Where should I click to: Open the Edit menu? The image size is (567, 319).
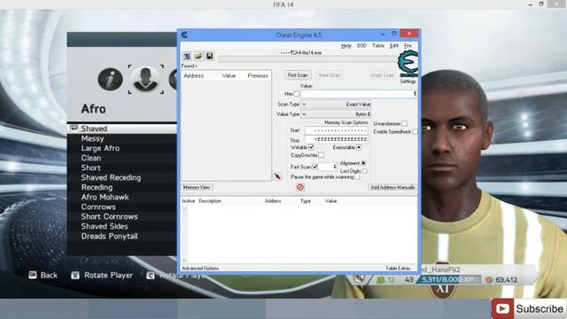(x=393, y=45)
